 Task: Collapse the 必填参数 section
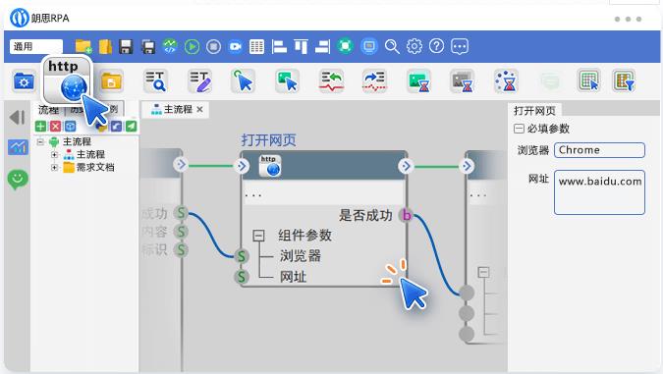pos(519,129)
